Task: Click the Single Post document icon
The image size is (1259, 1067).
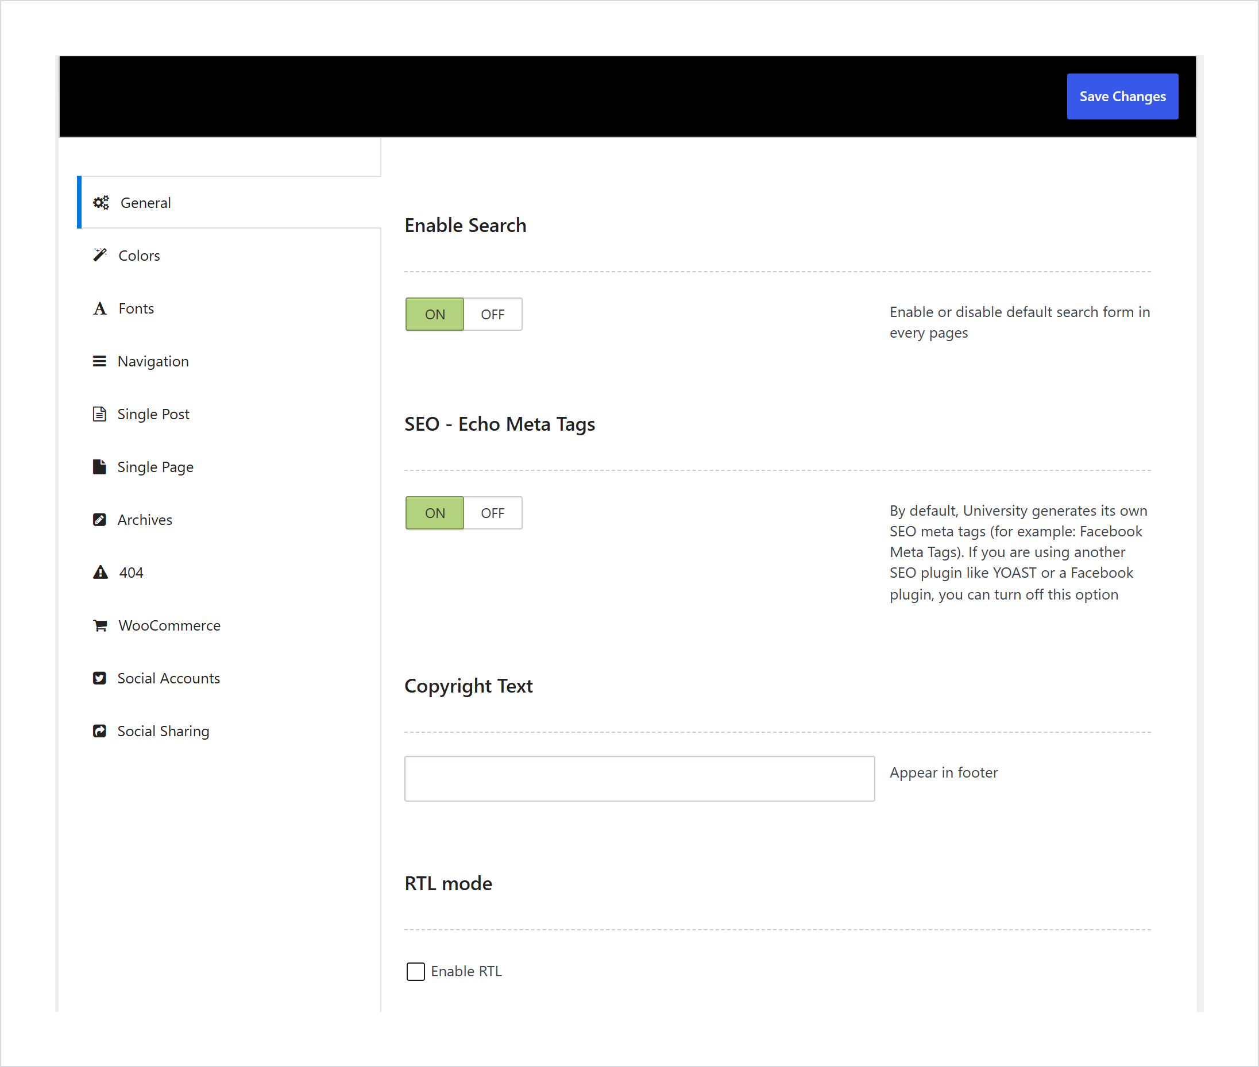Action: tap(99, 413)
